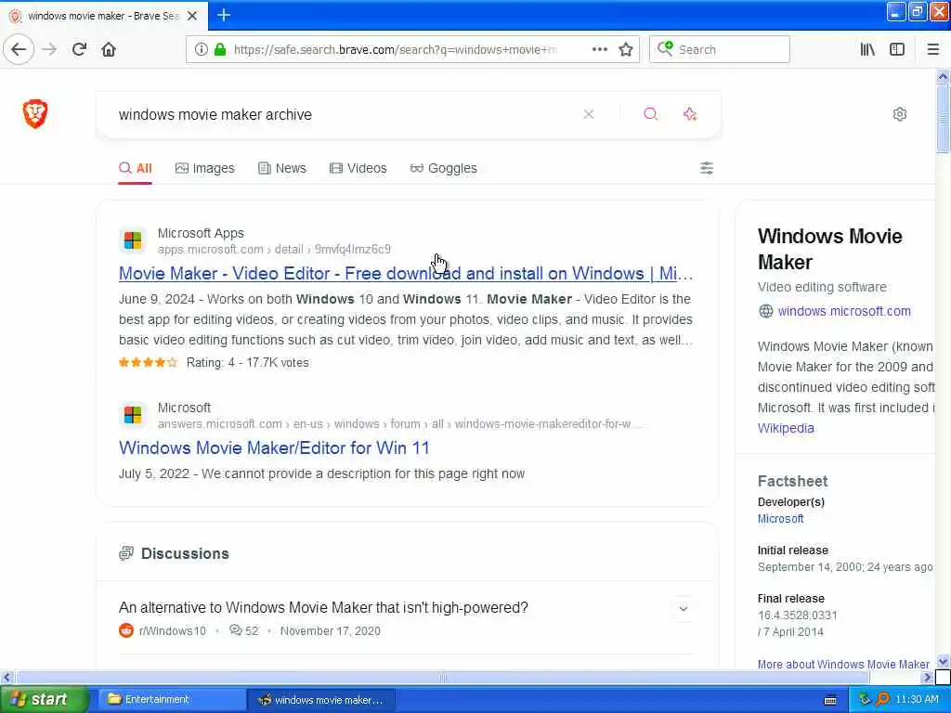951x713 pixels.
Task: Click the browser URL address field
Action: [396, 50]
